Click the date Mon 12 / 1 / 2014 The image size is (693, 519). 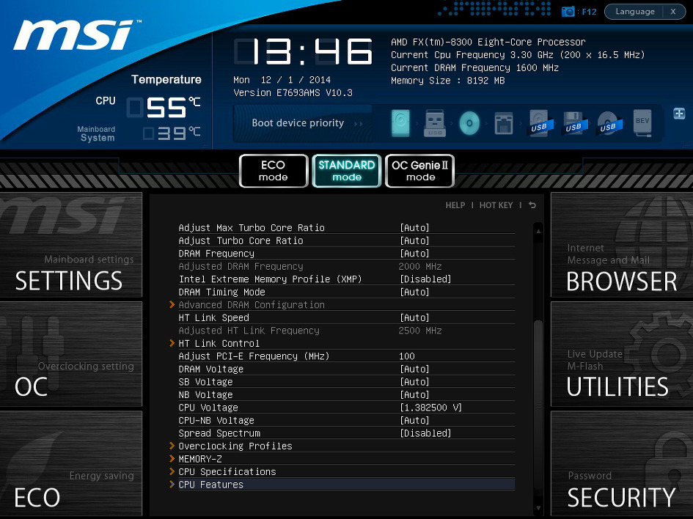282,80
